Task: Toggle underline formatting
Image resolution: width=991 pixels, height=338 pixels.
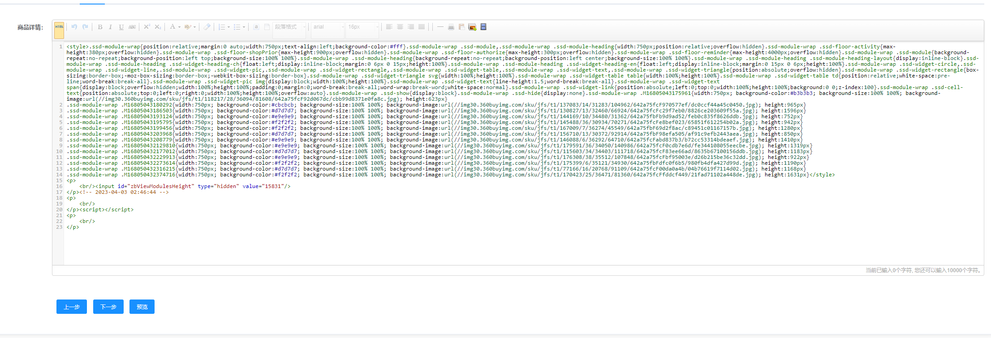Action: click(x=121, y=27)
